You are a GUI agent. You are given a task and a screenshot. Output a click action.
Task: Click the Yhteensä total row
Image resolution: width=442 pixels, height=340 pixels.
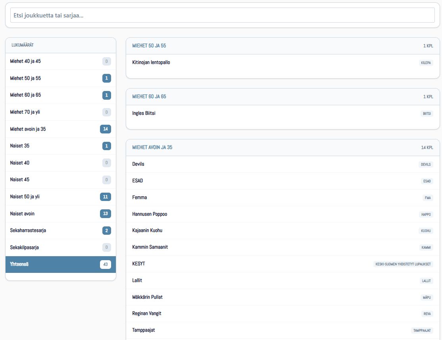tap(60, 265)
